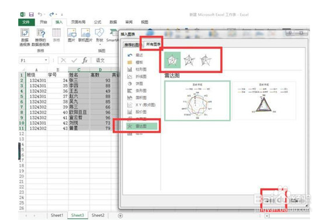Viewport: 331px width, 221px height.
Task: Switch to the 公式 Formulas ribbon tab
Action: pyautogui.click(x=97, y=22)
